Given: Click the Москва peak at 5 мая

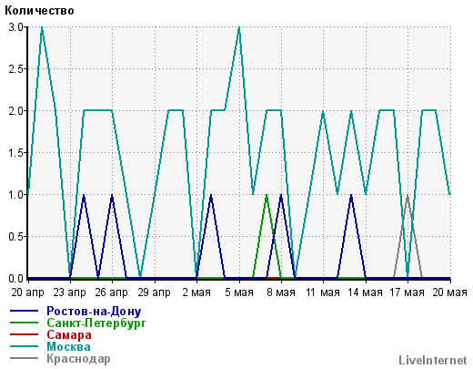Looking at the screenshot, I should [x=239, y=28].
